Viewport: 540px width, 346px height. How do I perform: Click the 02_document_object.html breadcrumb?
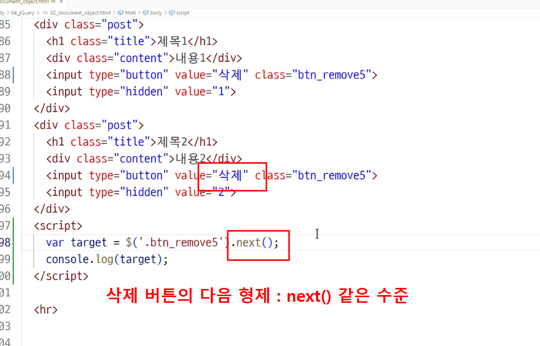pos(80,13)
